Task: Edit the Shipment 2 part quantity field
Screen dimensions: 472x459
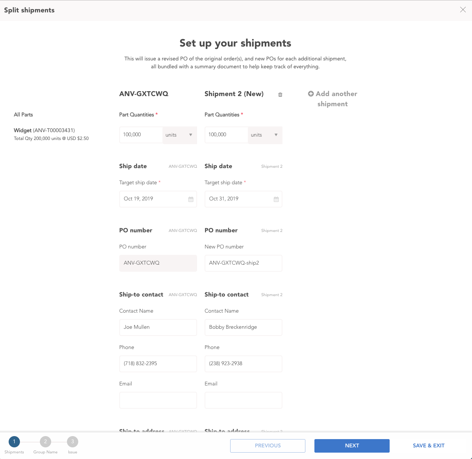Action: 226,135
